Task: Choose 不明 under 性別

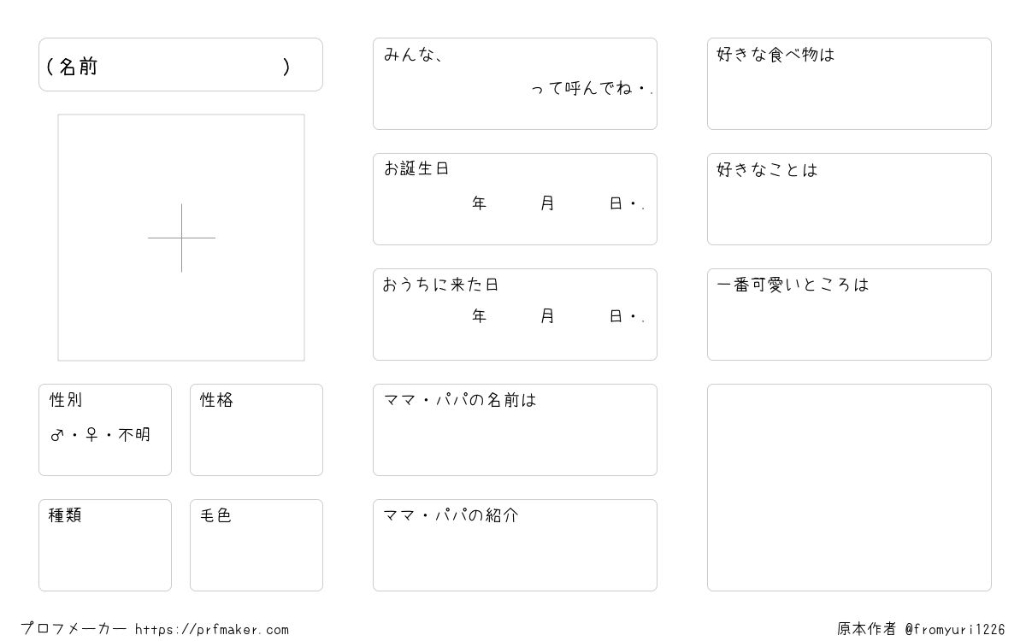Action: [x=134, y=435]
